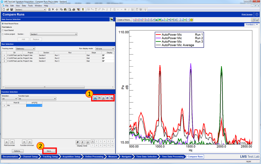The image size is (261, 164).
Task: Click the black X delete icon in toolbar
Action: [x=53, y=9]
